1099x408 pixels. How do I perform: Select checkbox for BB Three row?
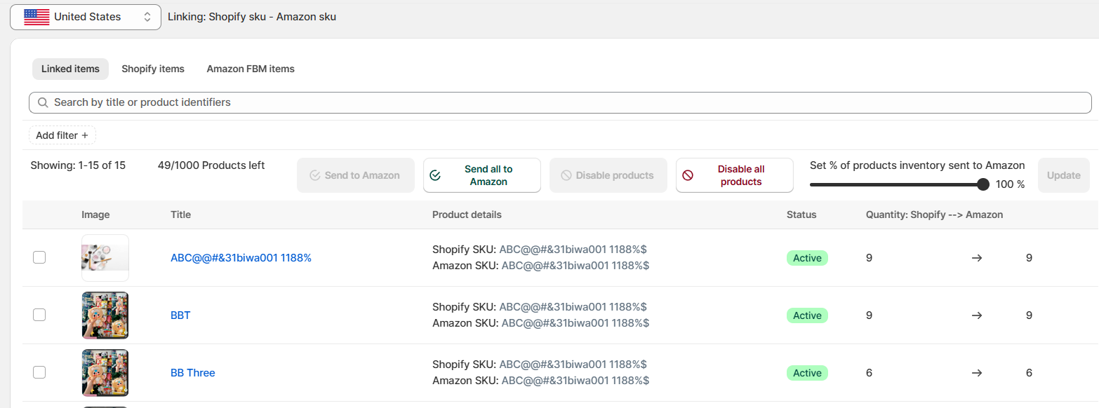pos(39,372)
